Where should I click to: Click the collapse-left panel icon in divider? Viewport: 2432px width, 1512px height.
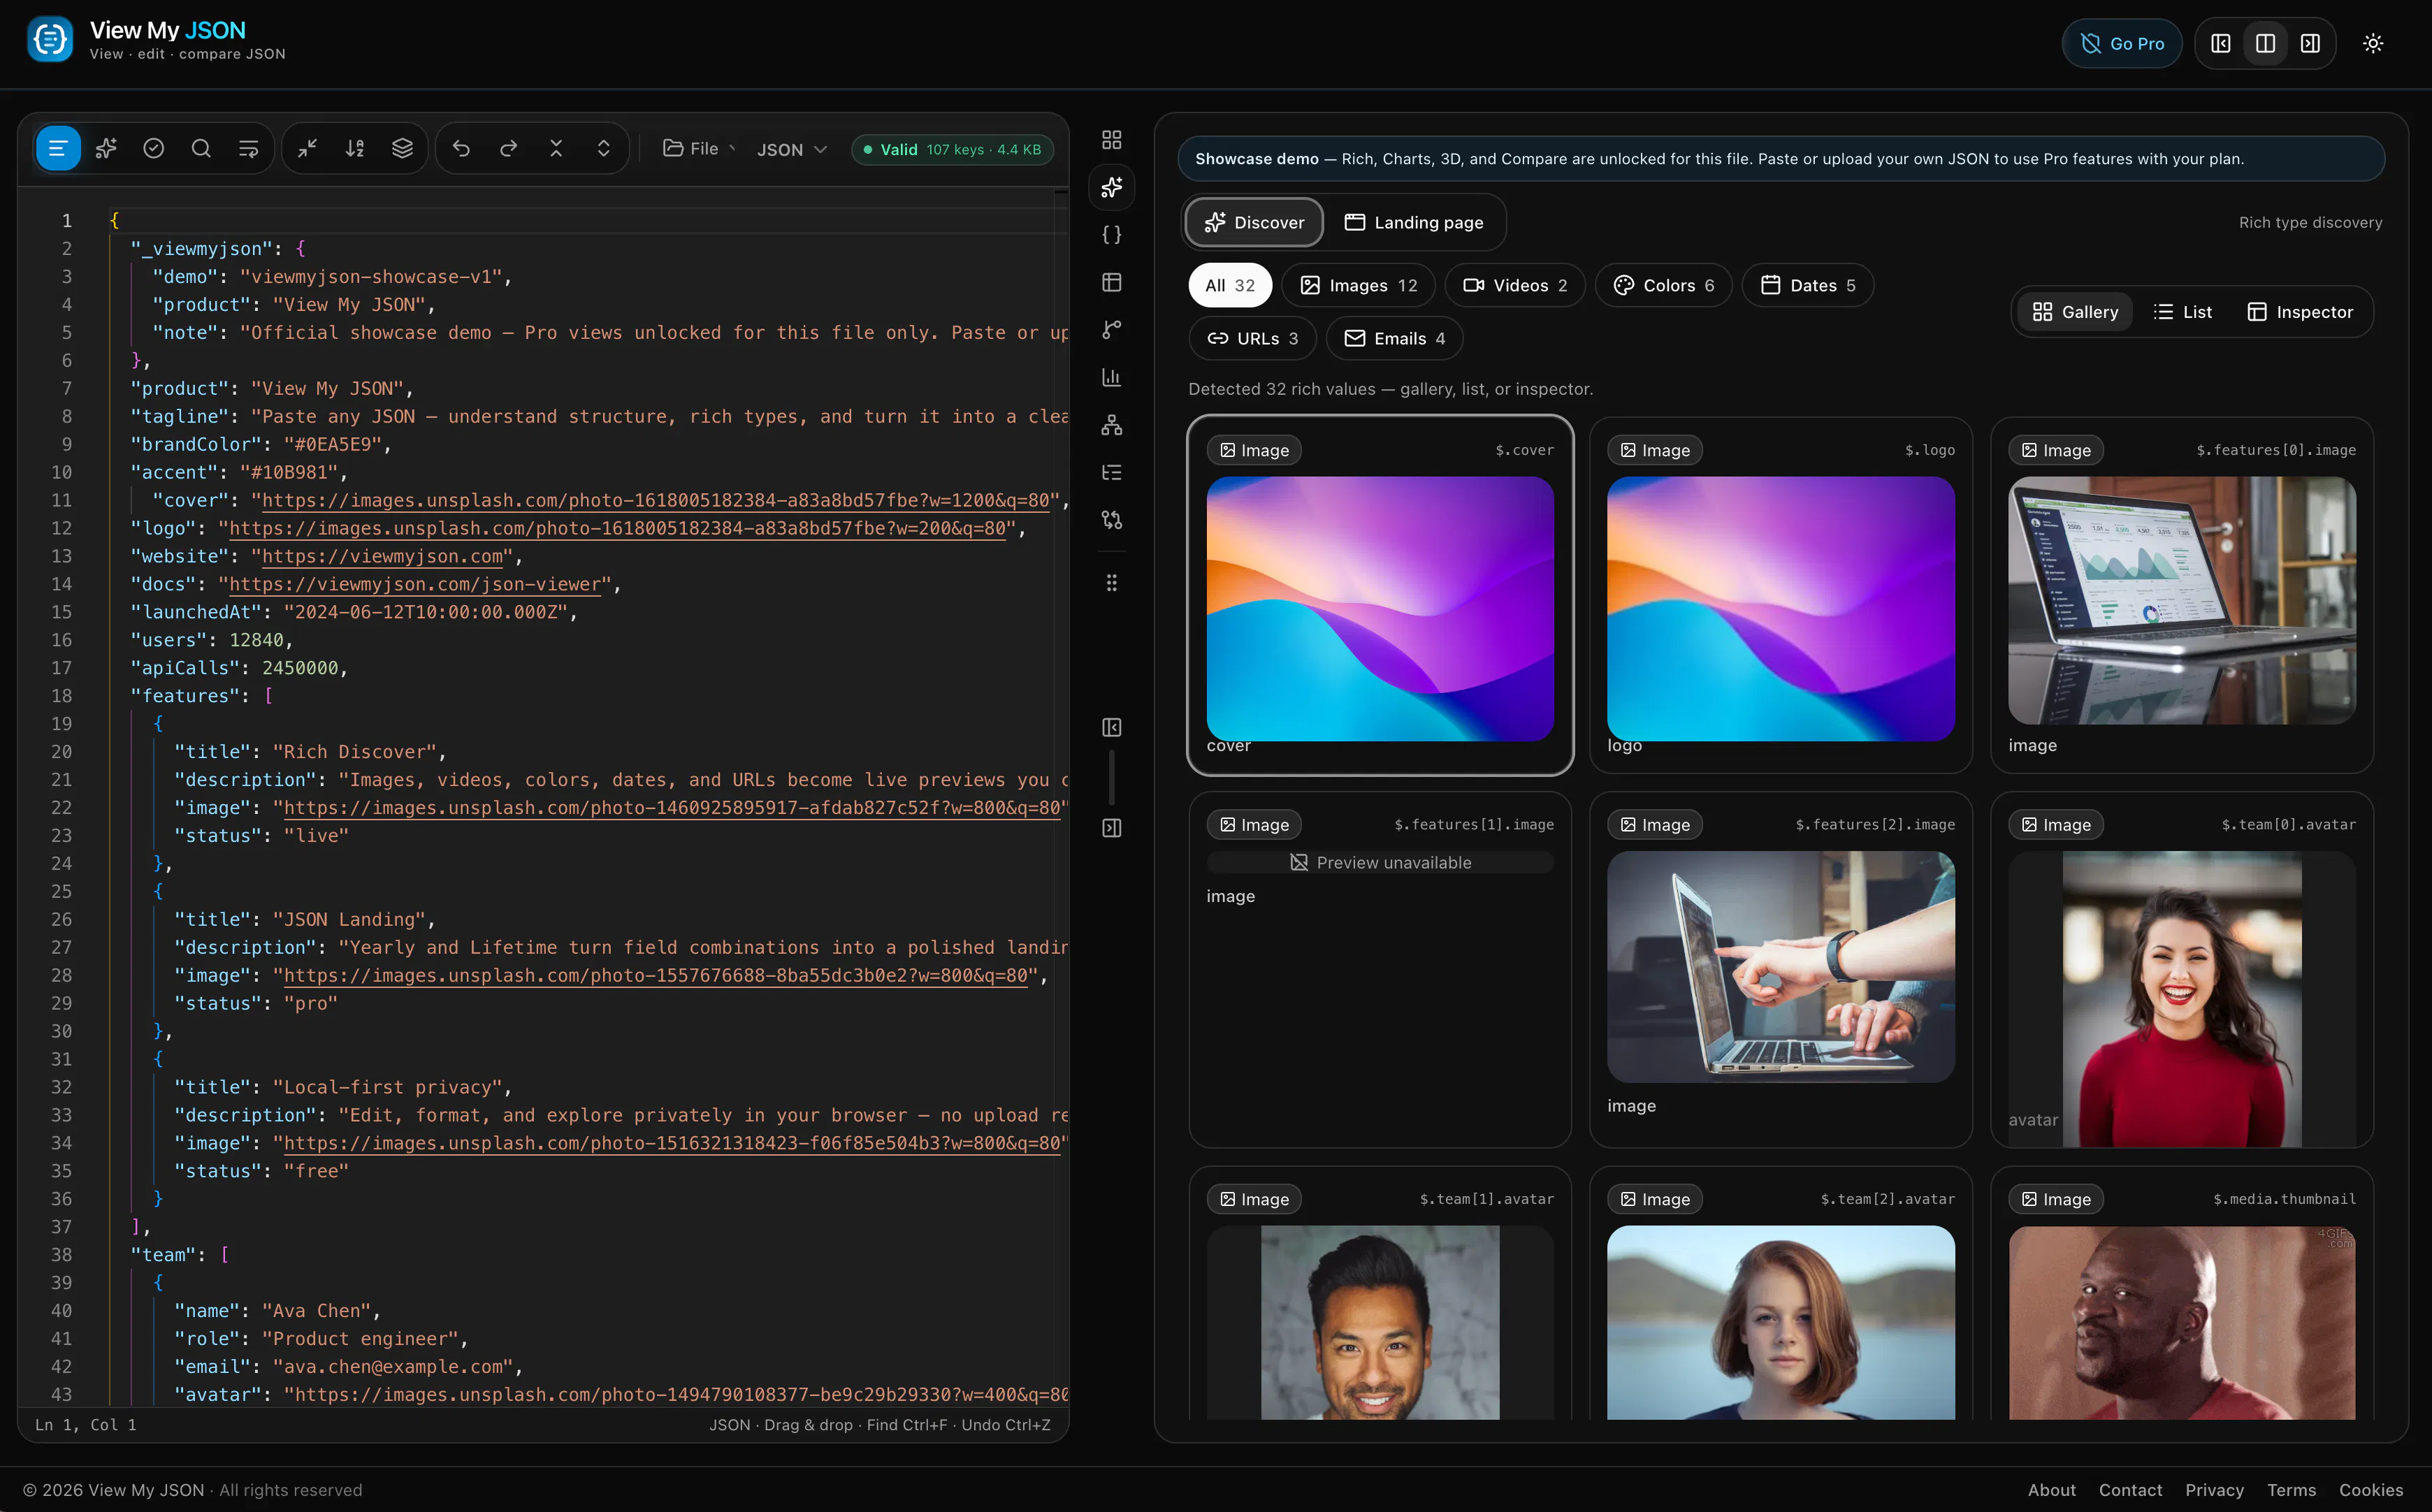pos(1111,727)
